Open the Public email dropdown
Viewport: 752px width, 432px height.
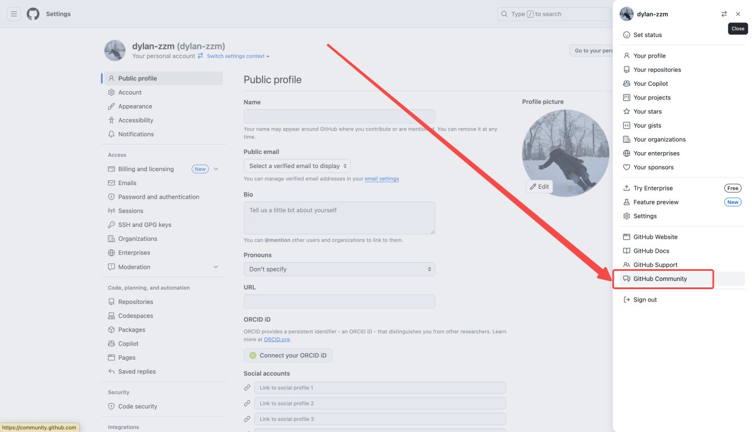[x=297, y=166]
